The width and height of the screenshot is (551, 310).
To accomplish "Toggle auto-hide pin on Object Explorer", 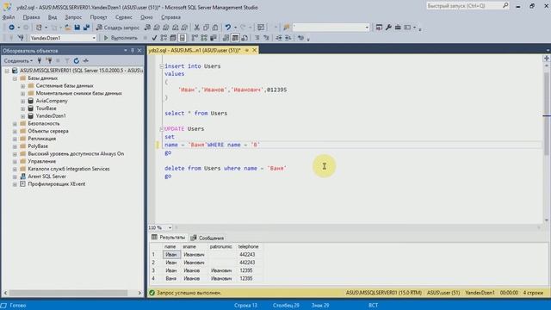I will (133, 51).
